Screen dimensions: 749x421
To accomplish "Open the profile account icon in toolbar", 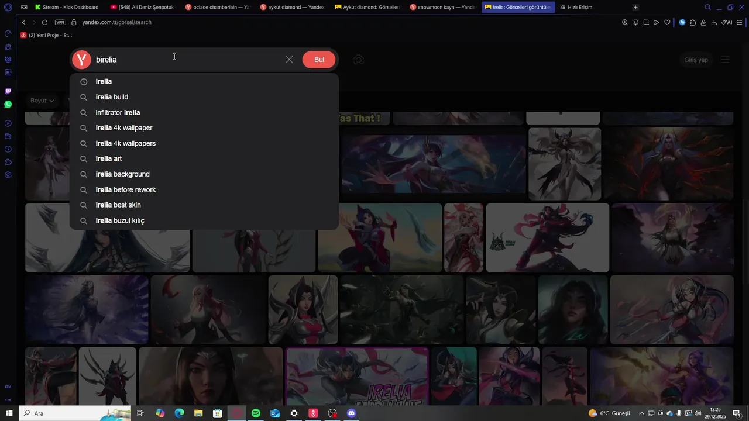I will coord(703,22).
